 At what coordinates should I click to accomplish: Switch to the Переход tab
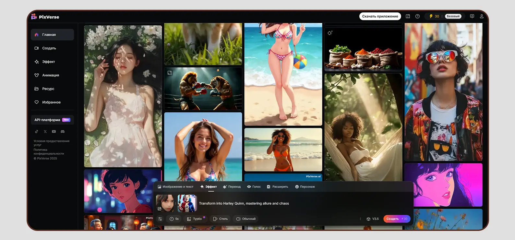coord(232,187)
